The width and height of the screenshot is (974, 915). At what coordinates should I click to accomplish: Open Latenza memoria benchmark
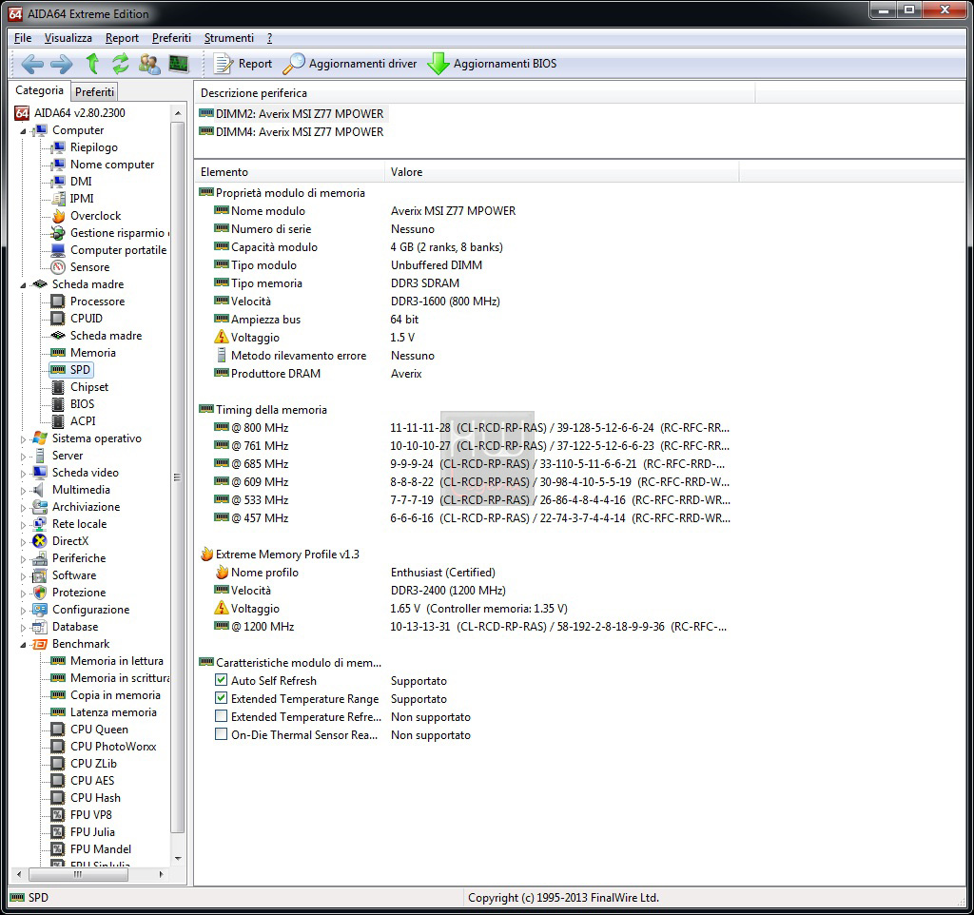[x=113, y=712]
